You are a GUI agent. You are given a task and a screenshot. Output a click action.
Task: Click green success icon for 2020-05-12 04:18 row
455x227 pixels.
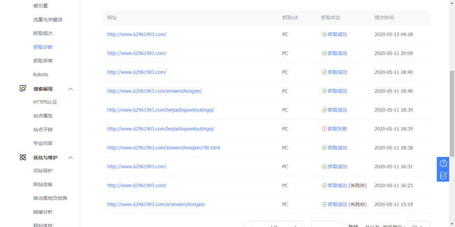[324, 34]
